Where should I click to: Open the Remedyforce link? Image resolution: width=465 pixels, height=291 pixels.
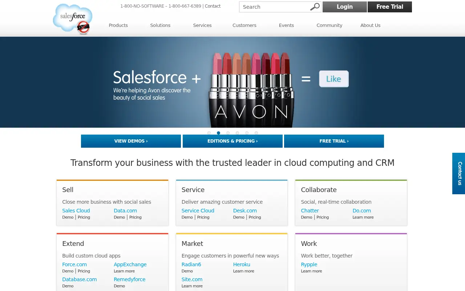click(130, 279)
